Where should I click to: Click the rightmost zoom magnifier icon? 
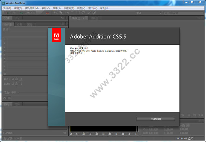tap(201, 115)
